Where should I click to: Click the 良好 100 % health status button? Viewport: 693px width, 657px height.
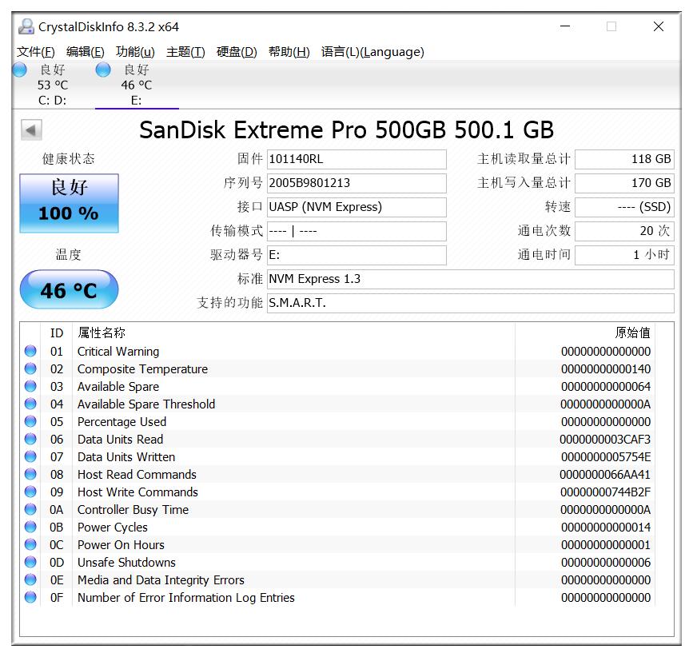[69, 203]
